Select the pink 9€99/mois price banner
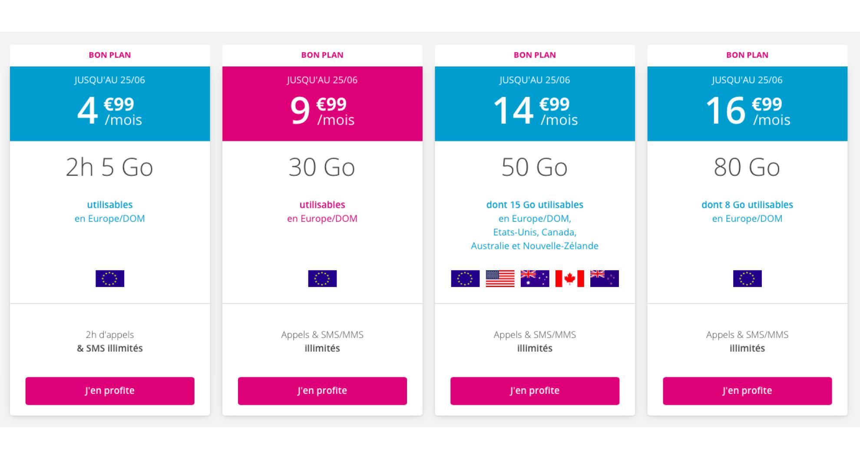Screen dimensions: 860x469 tap(322, 104)
